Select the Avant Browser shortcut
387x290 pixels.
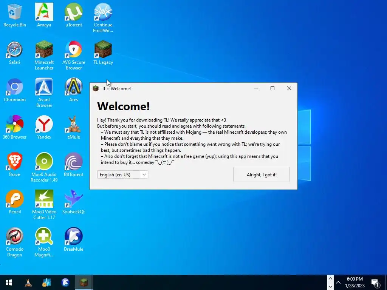[44, 93]
